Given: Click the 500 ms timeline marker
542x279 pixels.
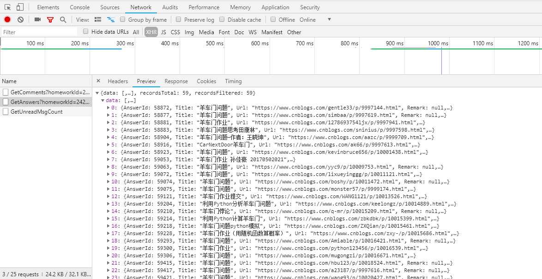Looking at the screenshot, I should click(x=215, y=43).
